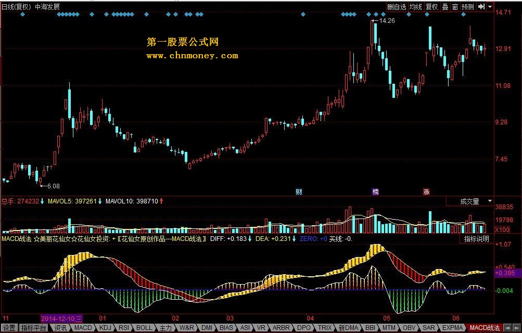522x333 pixels.
Task: Click the 2014-12-10 date marker
Action: click(61, 319)
